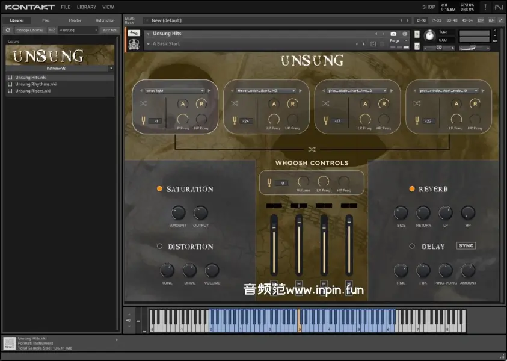Click the A button in the second layer
Image resolution: width=507 pixels, height=361 pixels.
pos(274,103)
